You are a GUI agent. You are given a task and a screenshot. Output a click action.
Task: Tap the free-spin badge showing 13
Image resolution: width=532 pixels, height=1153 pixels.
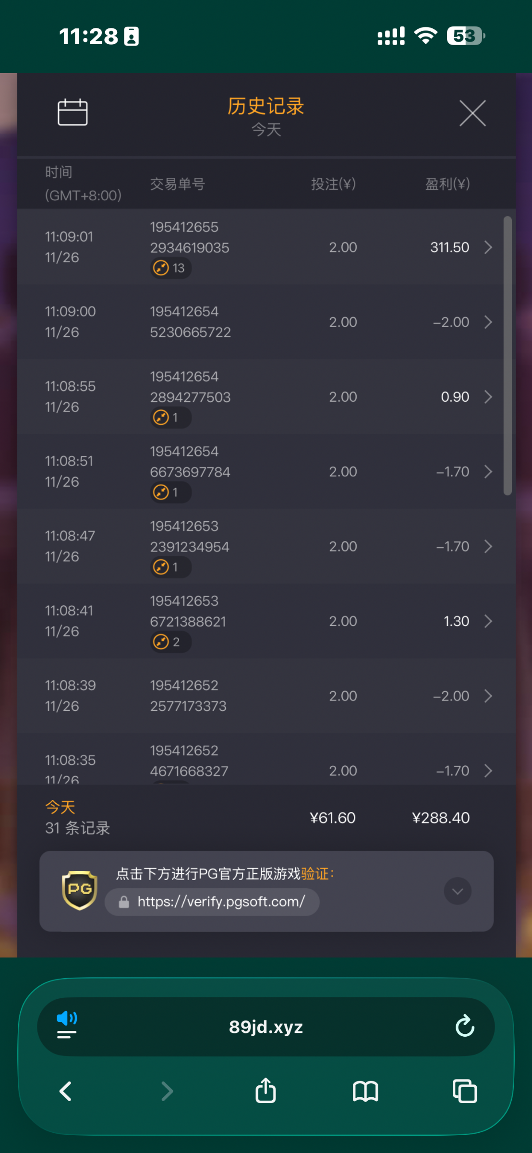coord(170,268)
